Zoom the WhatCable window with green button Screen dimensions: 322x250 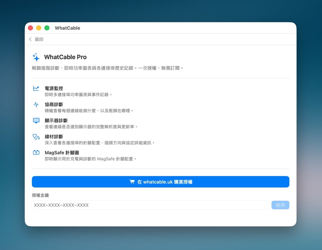47,28
